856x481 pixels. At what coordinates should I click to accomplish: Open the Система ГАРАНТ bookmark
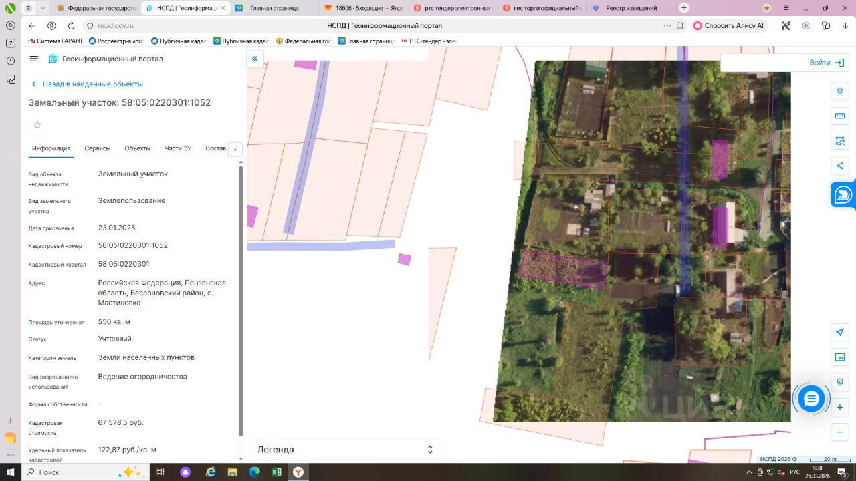[56, 41]
